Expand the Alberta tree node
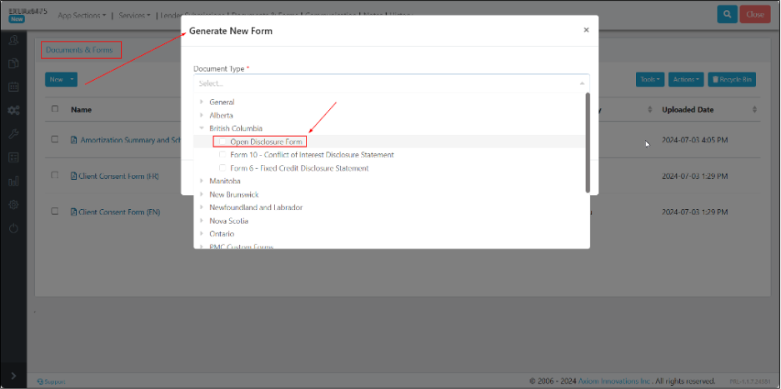This screenshot has height=389, width=781. 201,116
